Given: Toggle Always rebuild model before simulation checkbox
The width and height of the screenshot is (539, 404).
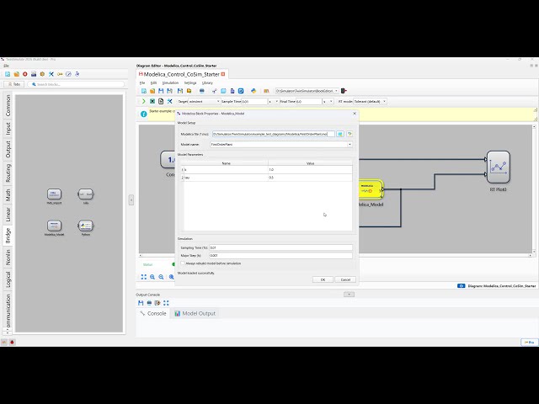Looking at the screenshot, I should tap(183, 263).
